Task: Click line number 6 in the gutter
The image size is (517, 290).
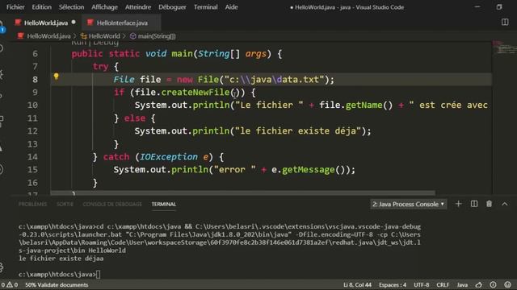Action: [35, 54]
